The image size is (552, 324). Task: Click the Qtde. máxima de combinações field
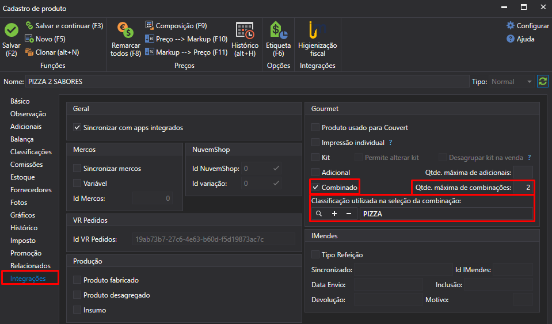pyautogui.click(x=523, y=188)
